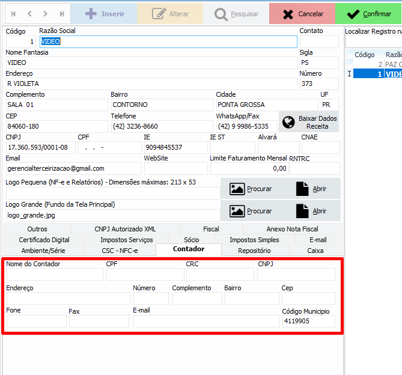Click Procurar for Logo Pequena
The image size is (402, 375).
(251, 189)
